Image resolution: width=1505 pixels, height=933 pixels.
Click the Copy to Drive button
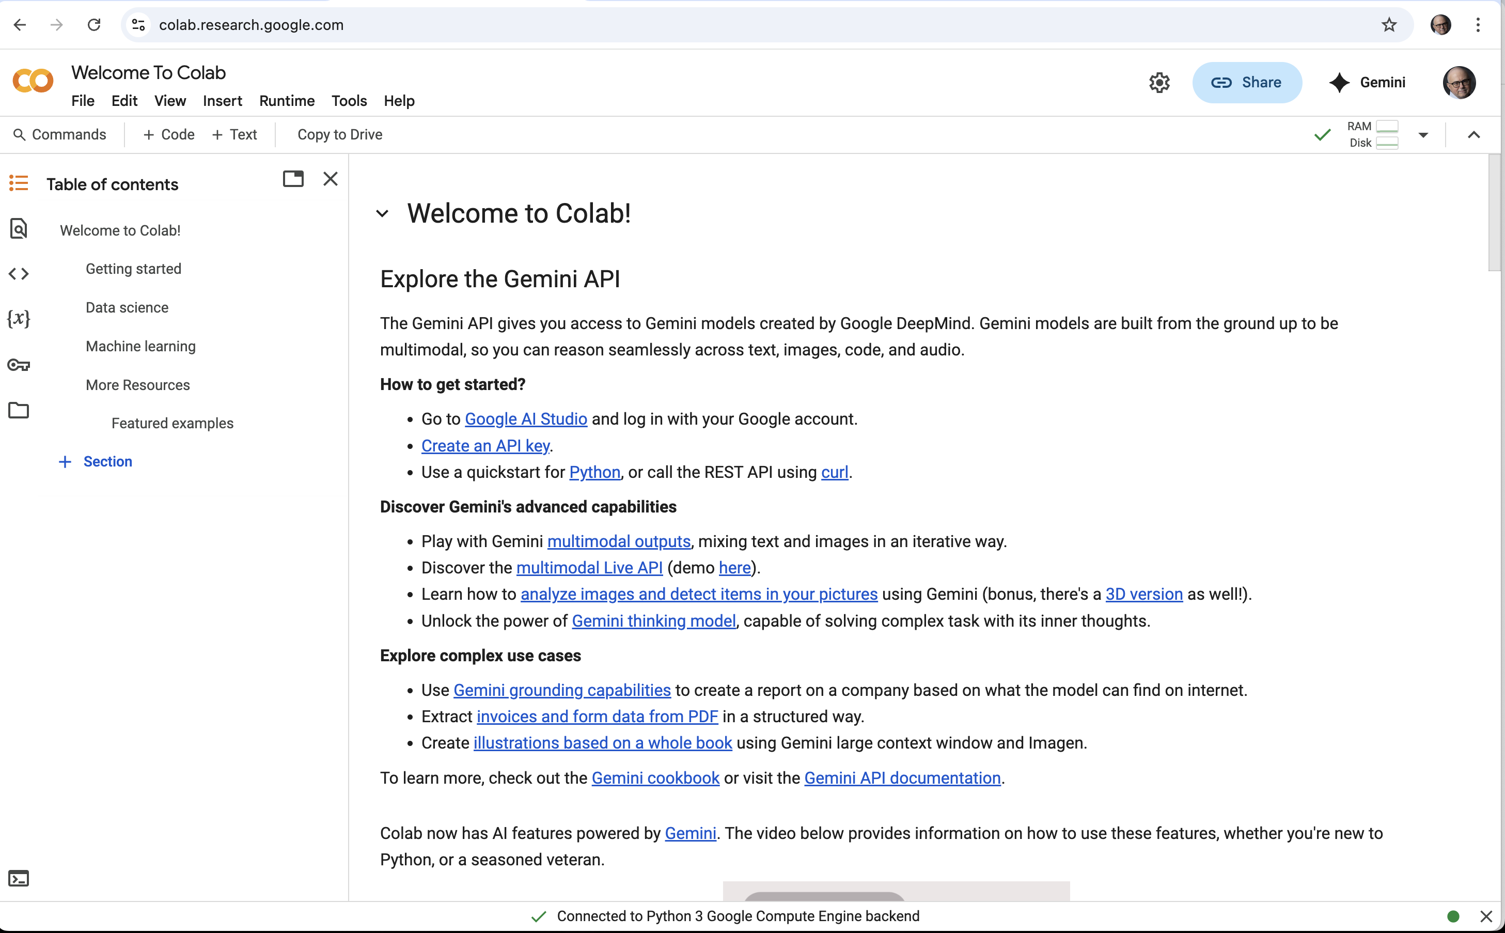point(340,134)
